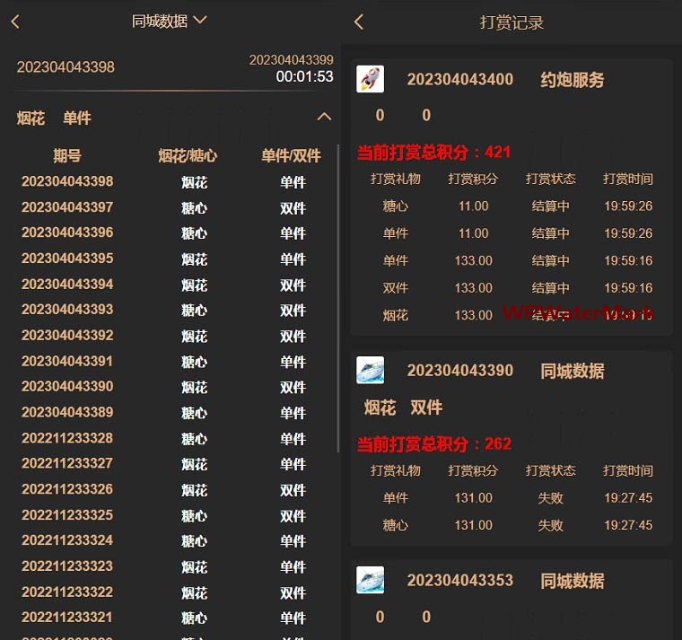This screenshot has width=682, height=640.
Task: Click the 约炮服务 label on first record
Action: click(572, 80)
